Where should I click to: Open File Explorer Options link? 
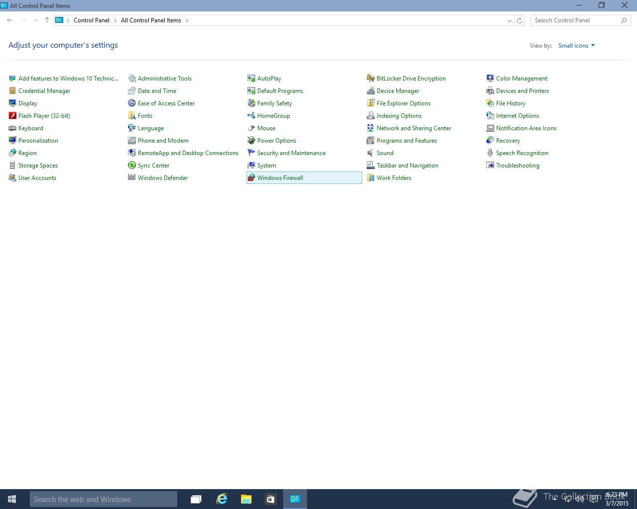point(404,103)
